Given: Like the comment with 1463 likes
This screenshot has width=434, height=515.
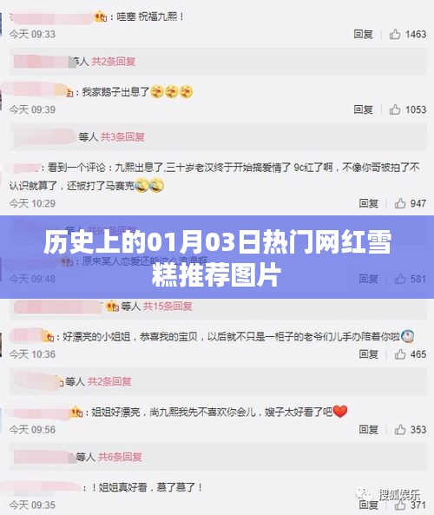Looking at the screenshot, I should 395,34.
